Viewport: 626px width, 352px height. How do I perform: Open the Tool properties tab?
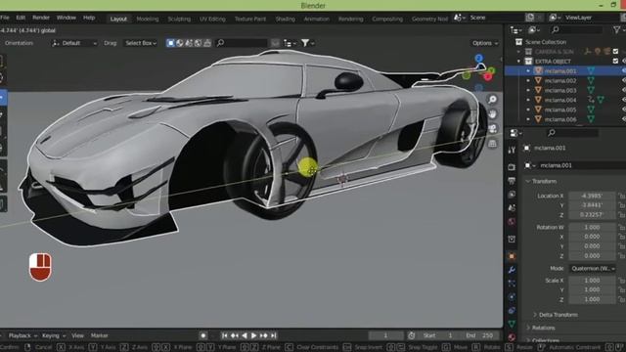[x=512, y=150]
